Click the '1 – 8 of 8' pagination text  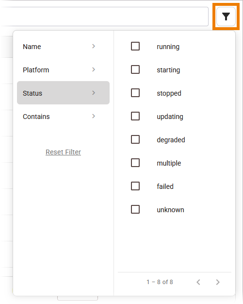(160, 282)
